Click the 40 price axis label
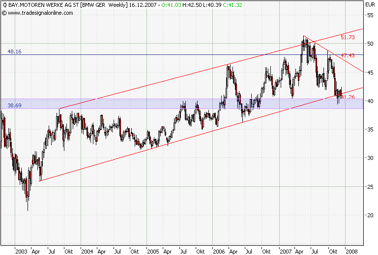 370,101
